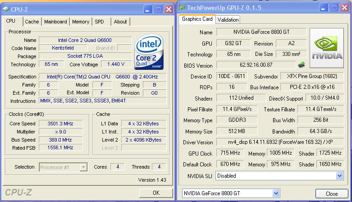
Task: Click the Bus Width value 256 Bit
Action: 321,120
